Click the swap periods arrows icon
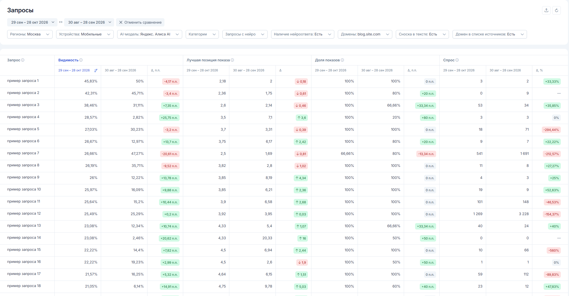569x296 pixels. pyautogui.click(x=61, y=22)
